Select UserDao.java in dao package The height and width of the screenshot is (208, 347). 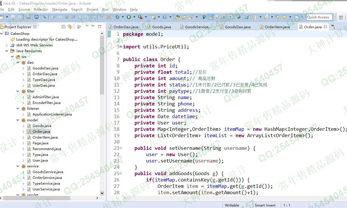pos(44,86)
